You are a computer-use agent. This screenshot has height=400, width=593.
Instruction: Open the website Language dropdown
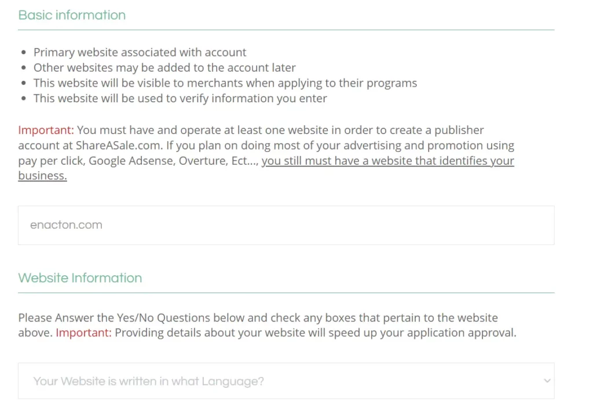(x=286, y=381)
